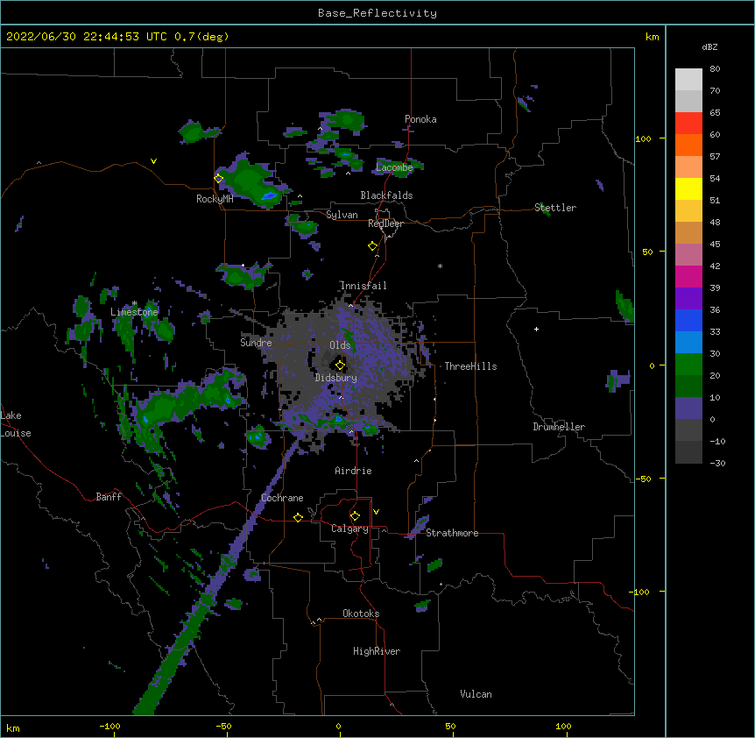Click the yellow diamond marker below Cochrane

click(298, 517)
